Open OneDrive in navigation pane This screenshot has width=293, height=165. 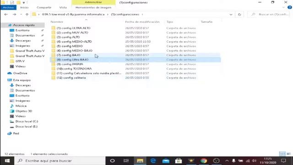coord(20,73)
